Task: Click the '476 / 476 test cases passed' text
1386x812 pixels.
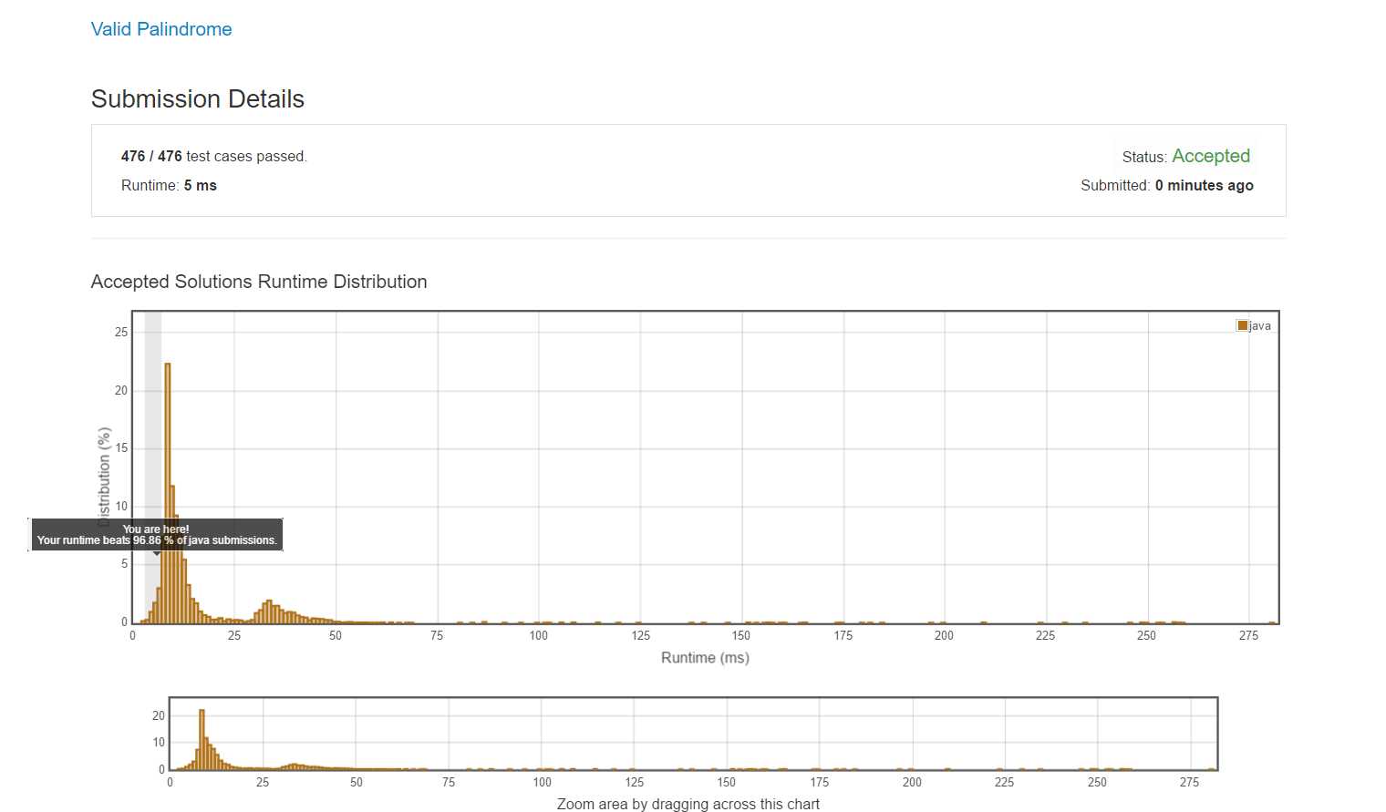Action: (214, 157)
